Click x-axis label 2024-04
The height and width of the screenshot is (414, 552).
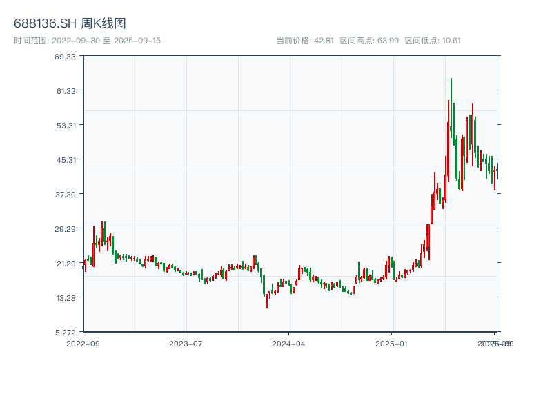pyautogui.click(x=288, y=344)
